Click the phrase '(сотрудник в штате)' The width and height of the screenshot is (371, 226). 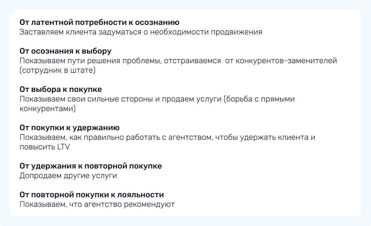pyautogui.click(x=58, y=71)
